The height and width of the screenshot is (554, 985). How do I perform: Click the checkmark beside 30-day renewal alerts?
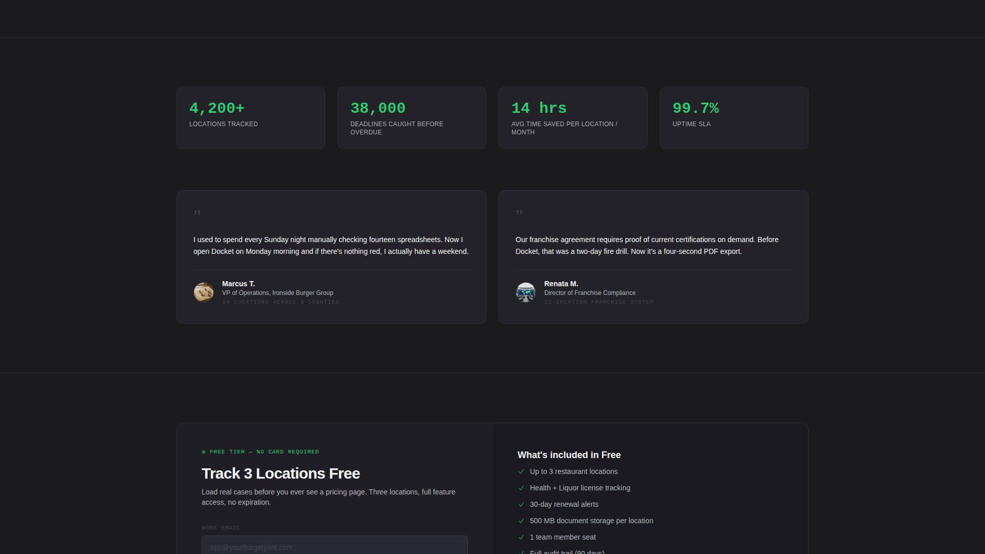[522, 505]
